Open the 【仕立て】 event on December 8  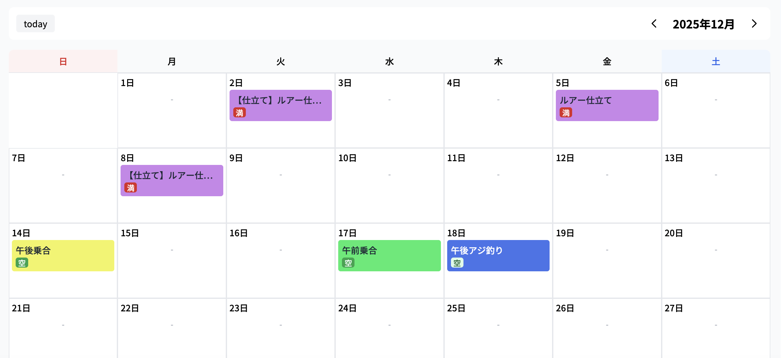172,176
